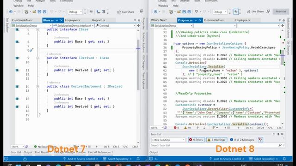The width and height of the screenshot is (296, 166).
Task: Click Undo arrow in right window toolbar
Action: tap(196, 12)
